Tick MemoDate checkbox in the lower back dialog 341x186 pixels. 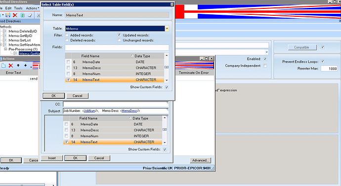pos(66,124)
